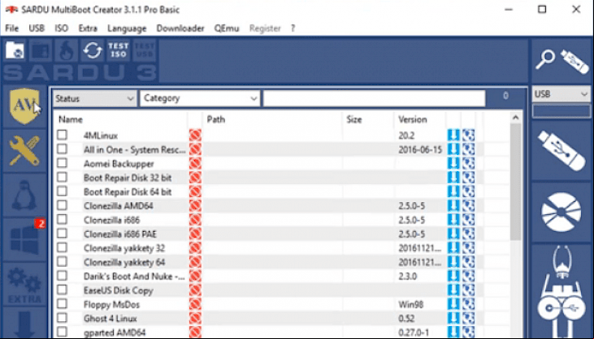
Task: Click the list vertical scrollbar thumb
Action: pos(515,182)
